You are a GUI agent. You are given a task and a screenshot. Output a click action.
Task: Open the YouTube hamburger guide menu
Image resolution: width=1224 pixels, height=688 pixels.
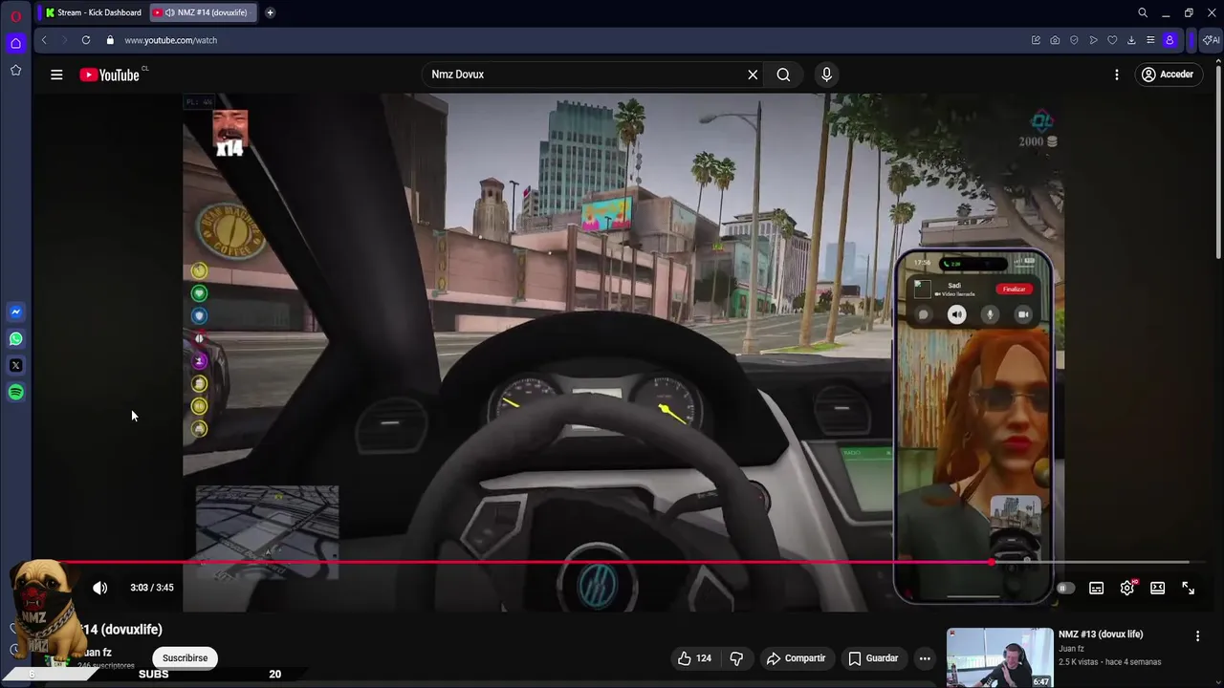tap(56, 75)
